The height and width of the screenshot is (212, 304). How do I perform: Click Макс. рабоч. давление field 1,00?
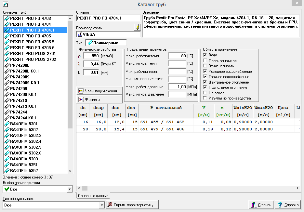point(178,87)
